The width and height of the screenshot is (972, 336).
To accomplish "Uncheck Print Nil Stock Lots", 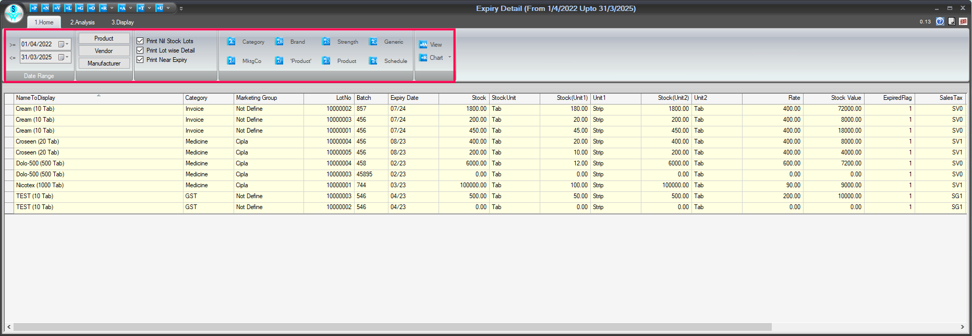I will pyautogui.click(x=140, y=41).
